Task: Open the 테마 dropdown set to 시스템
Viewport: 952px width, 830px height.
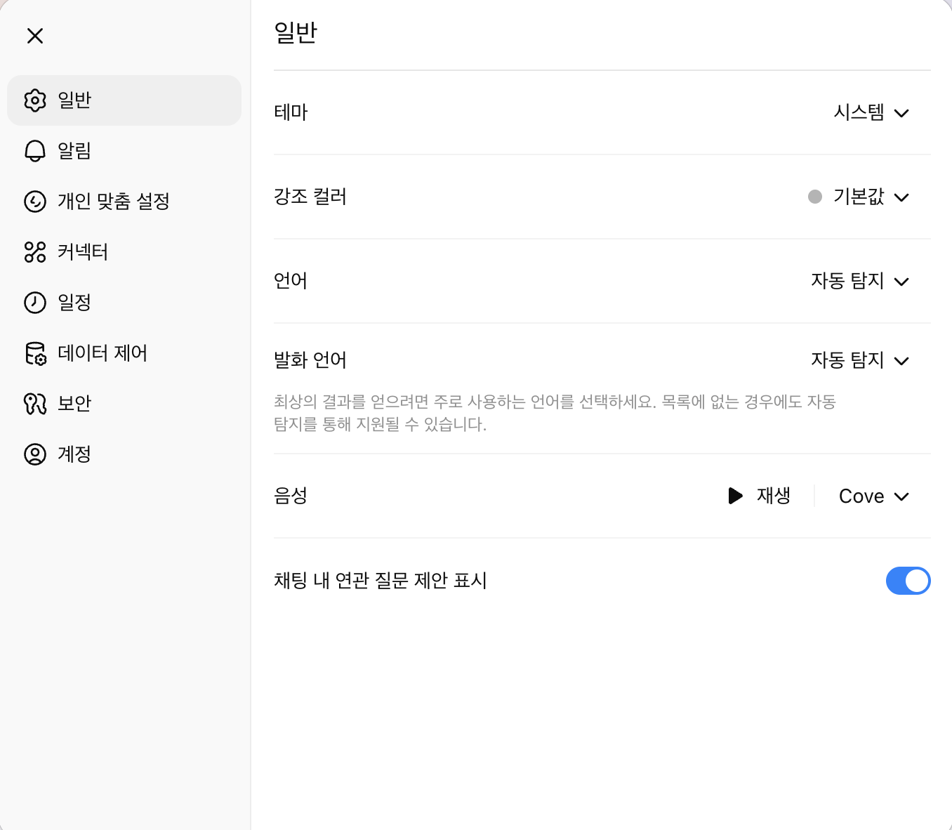Action: click(x=871, y=112)
